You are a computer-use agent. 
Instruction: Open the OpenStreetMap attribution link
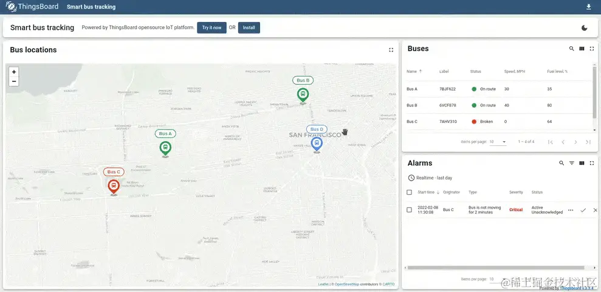(x=347, y=284)
